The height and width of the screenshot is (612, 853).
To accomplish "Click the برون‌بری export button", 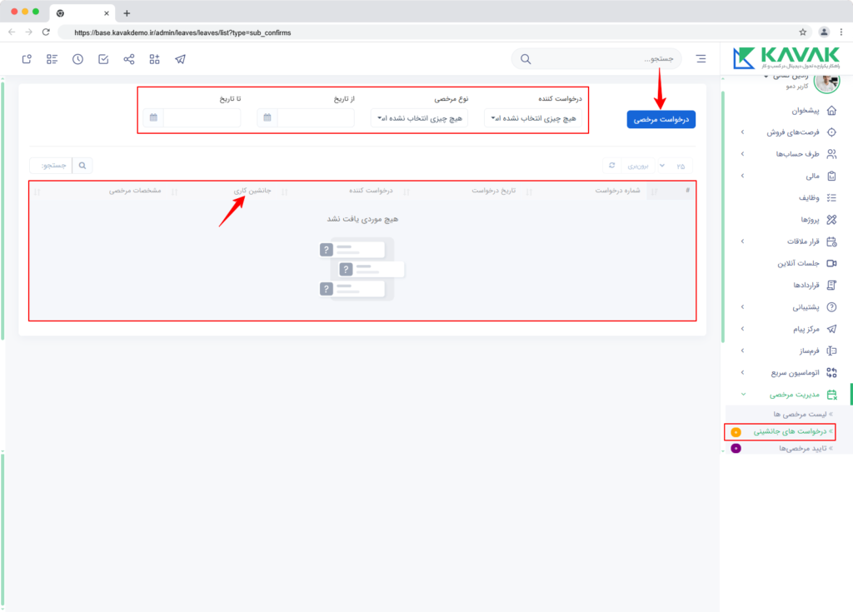I will pyautogui.click(x=637, y=166).
